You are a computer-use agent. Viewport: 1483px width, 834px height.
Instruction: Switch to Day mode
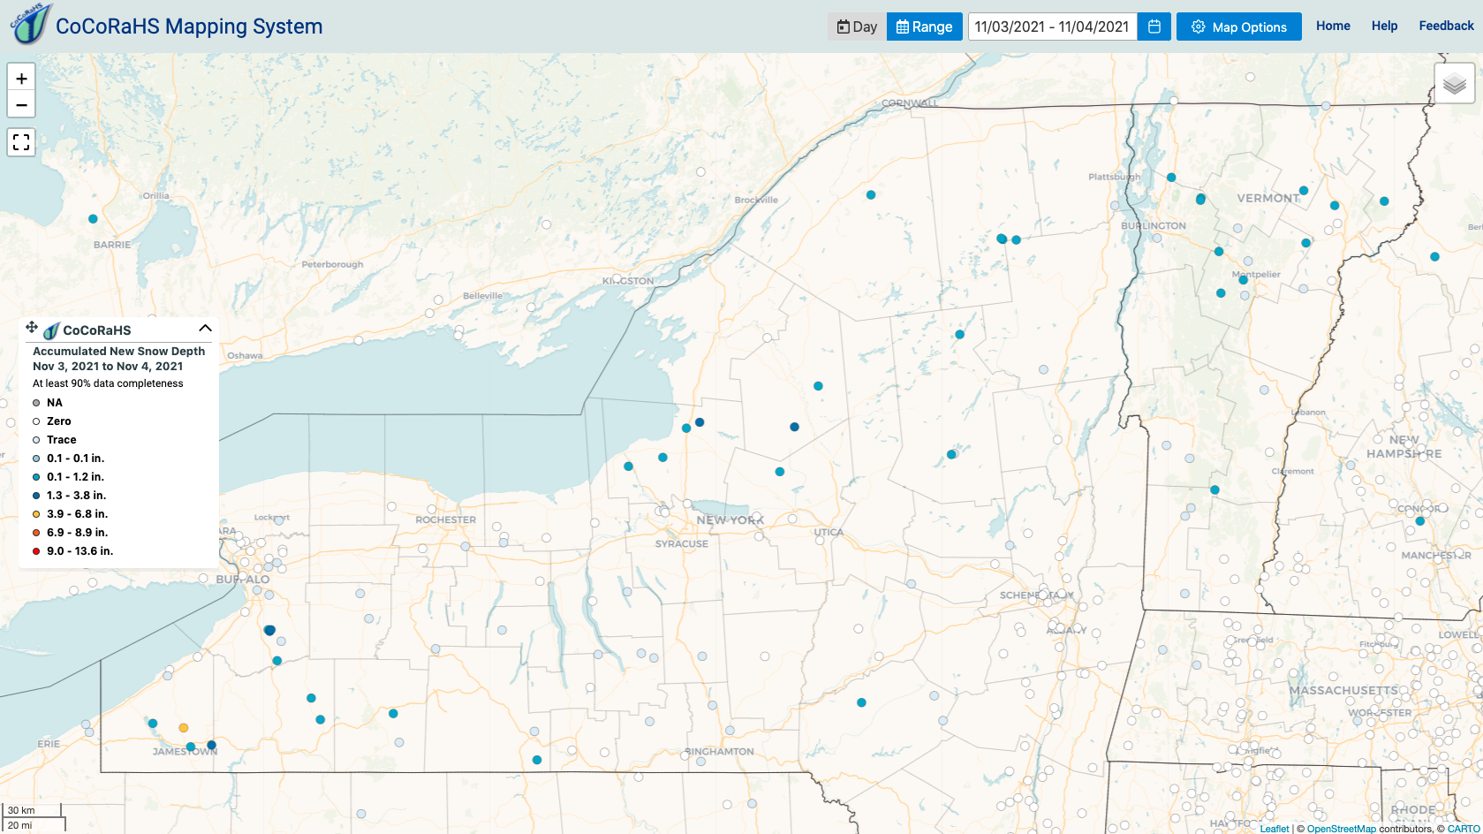tap(856, 27)
